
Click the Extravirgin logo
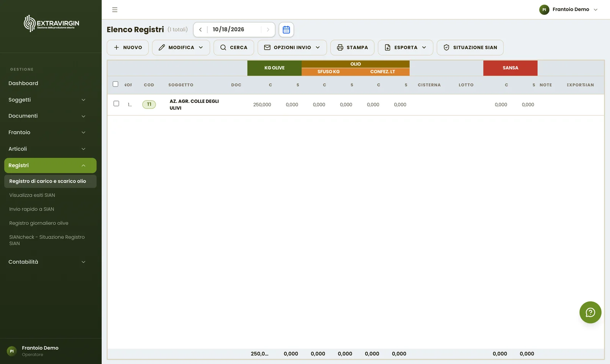(x=51, y=24)
